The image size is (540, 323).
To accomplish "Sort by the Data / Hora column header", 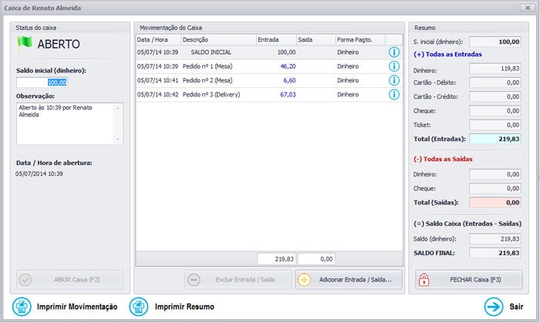I will click(158, 39).
